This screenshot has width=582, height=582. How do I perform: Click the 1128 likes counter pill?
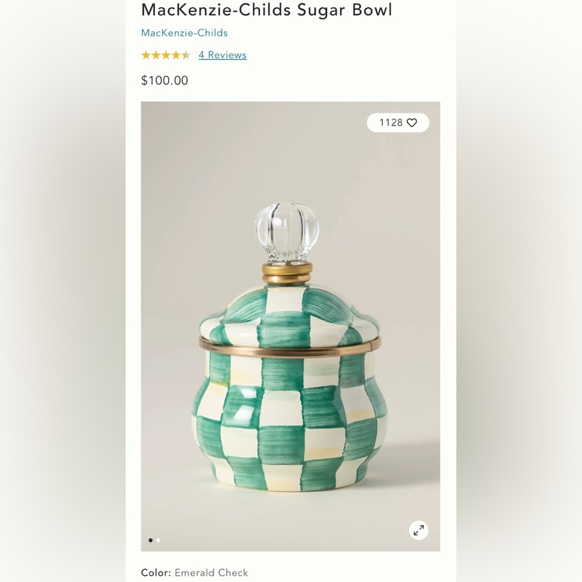pos(398,123)
